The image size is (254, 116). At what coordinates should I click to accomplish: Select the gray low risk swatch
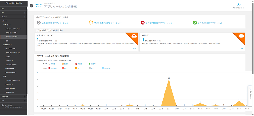[90, 68]
